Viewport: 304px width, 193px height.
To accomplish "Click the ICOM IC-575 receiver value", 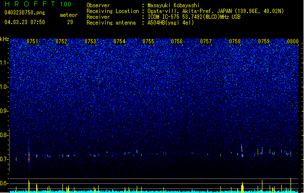I will pyautogui.click(x=194, y=17).
